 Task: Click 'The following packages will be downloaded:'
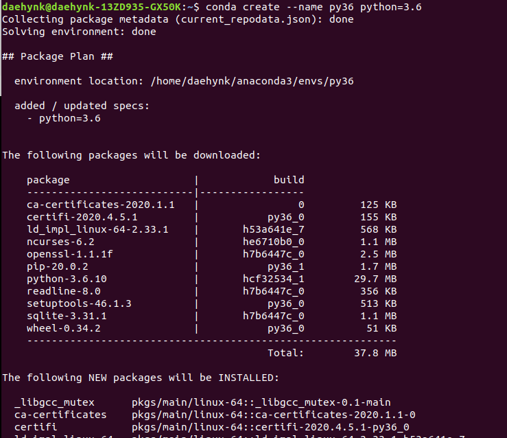pos(131,155)
